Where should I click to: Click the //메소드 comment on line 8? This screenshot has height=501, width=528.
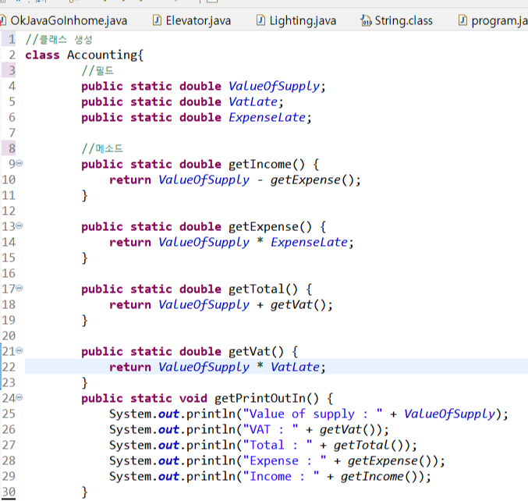(x=102, y=148)
